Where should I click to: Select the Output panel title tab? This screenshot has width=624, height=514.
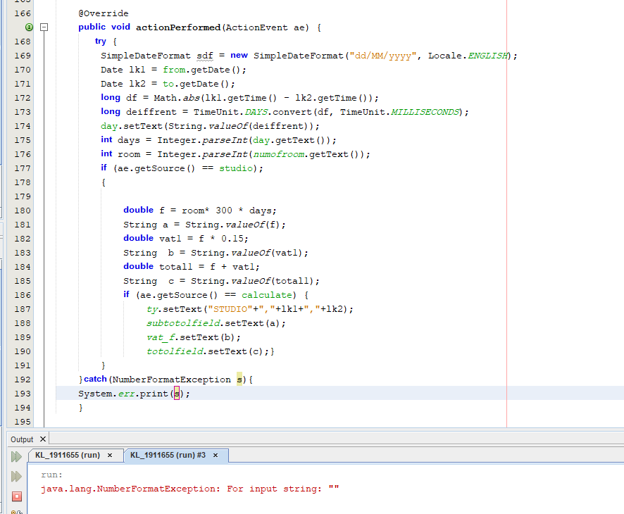(x=22, y=439)
